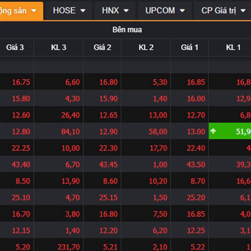Viewport: 251px width, 251px height.
Task: Click the 84,10 volume in KL 3
Action: click(70, 131)
